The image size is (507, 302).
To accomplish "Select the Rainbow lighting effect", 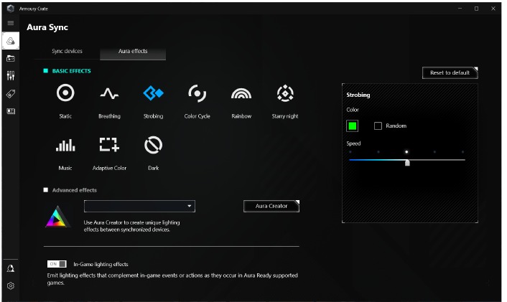I will [241, 94].
